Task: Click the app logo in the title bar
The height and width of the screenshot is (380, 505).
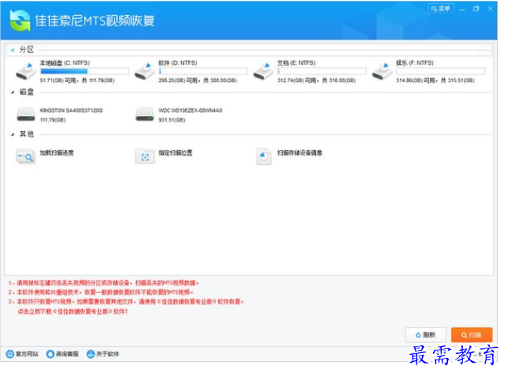Action: point(20,21)
